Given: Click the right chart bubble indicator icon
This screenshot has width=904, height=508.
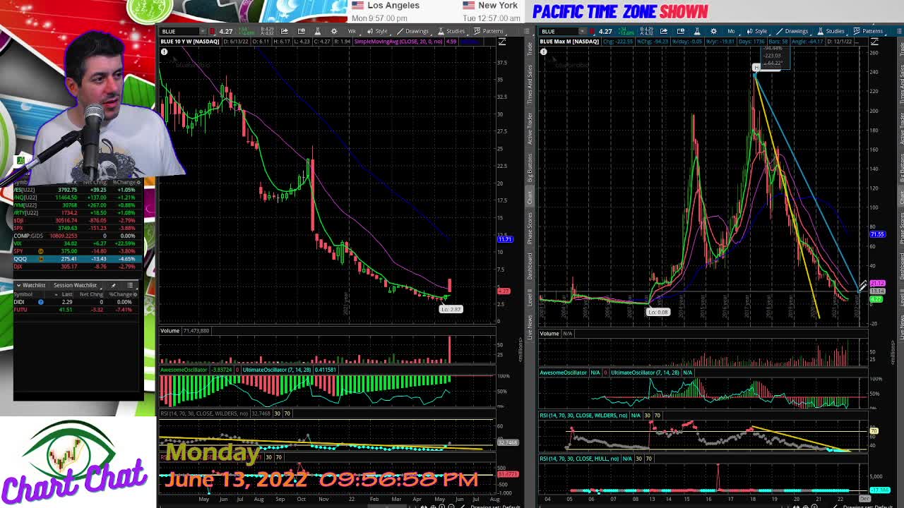Looking at the screenshot, I should (543, 52).
